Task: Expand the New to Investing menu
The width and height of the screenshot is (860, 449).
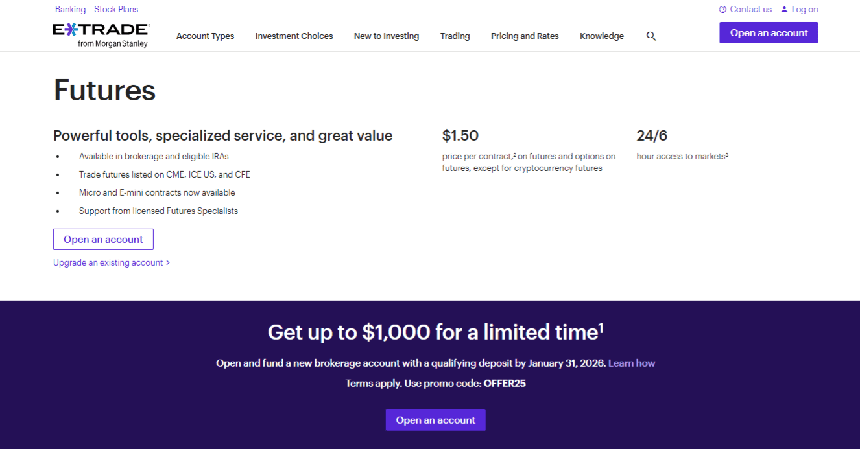Action: tap(386, 36)
